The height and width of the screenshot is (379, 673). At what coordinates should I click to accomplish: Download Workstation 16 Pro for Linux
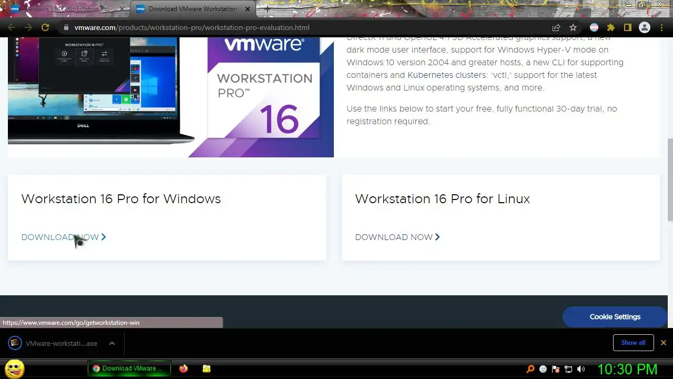pos(397,237)
